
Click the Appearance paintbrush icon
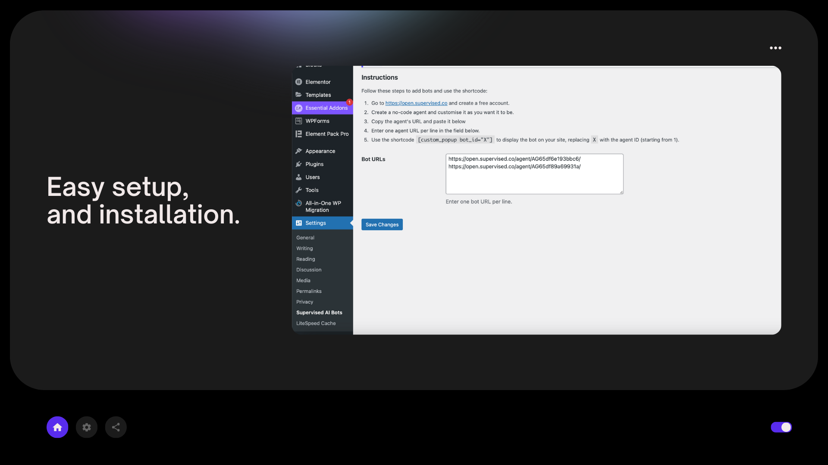pos(298,151)
